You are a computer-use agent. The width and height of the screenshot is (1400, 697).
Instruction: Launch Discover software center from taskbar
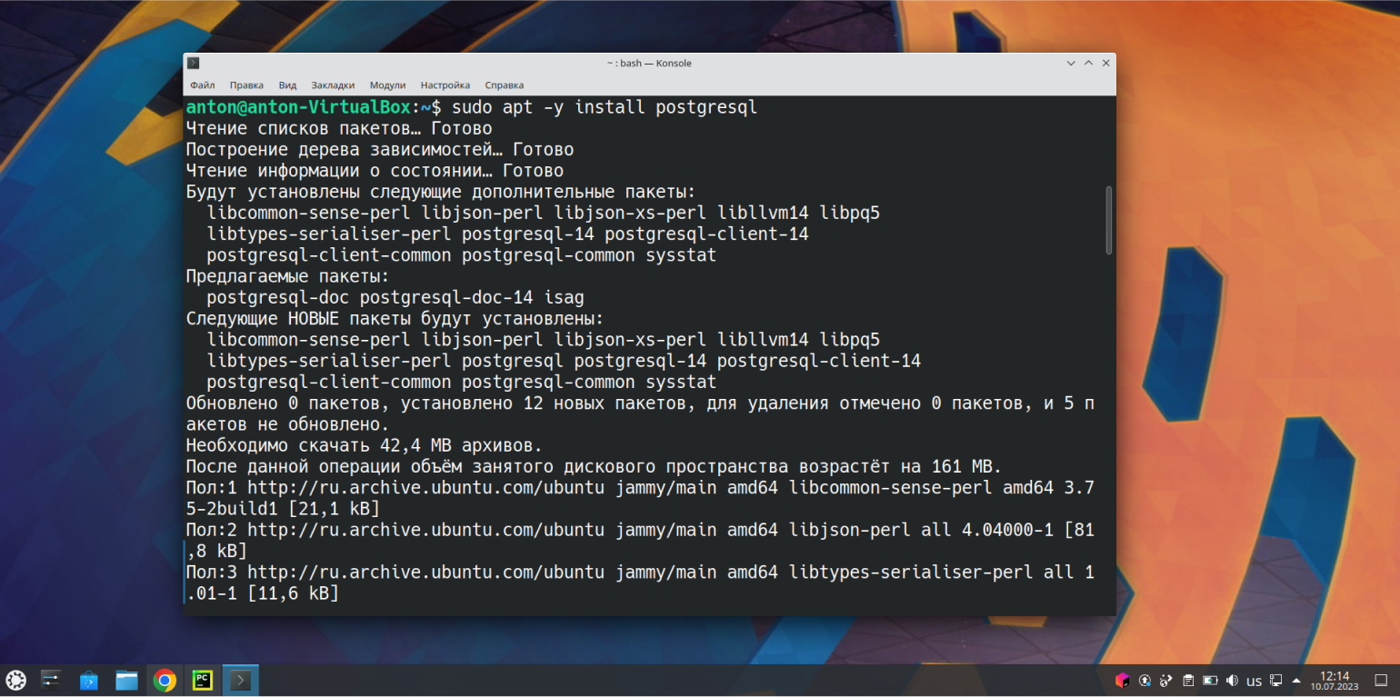89,680
